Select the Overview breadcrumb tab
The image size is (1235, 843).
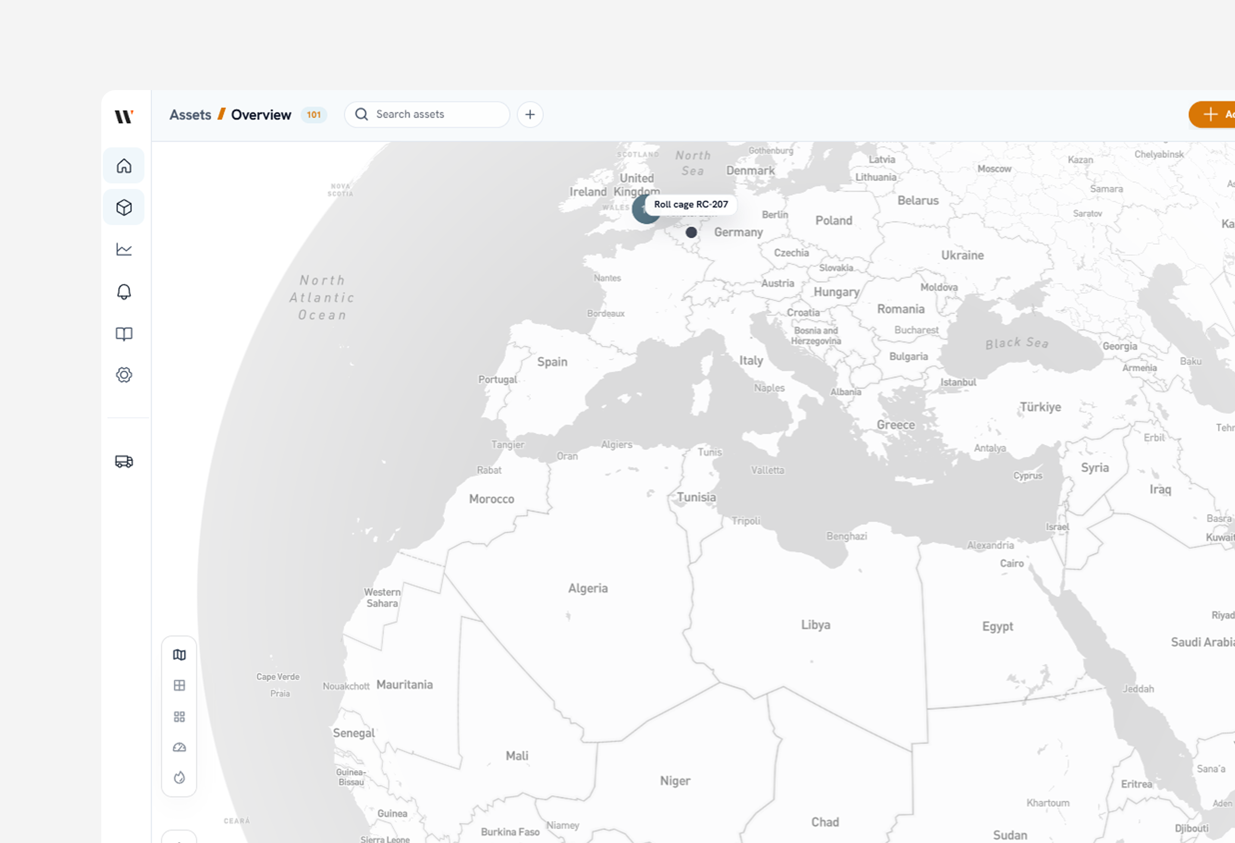pos(261,114)
